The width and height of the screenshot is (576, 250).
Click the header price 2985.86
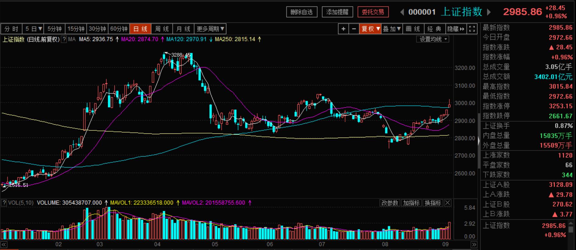523,12
